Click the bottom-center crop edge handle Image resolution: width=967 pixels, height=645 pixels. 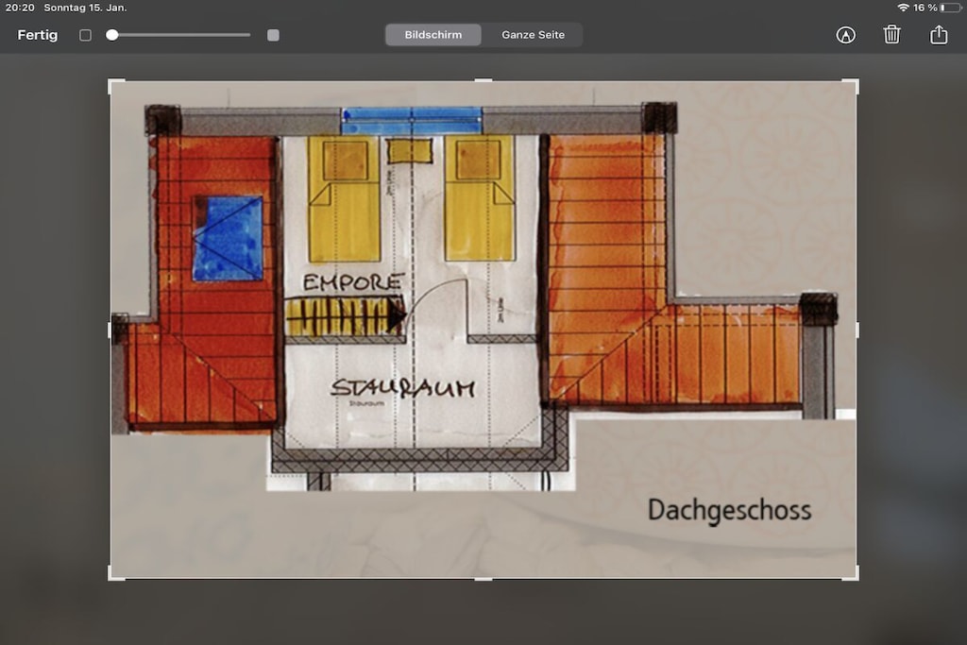point(483,579)
